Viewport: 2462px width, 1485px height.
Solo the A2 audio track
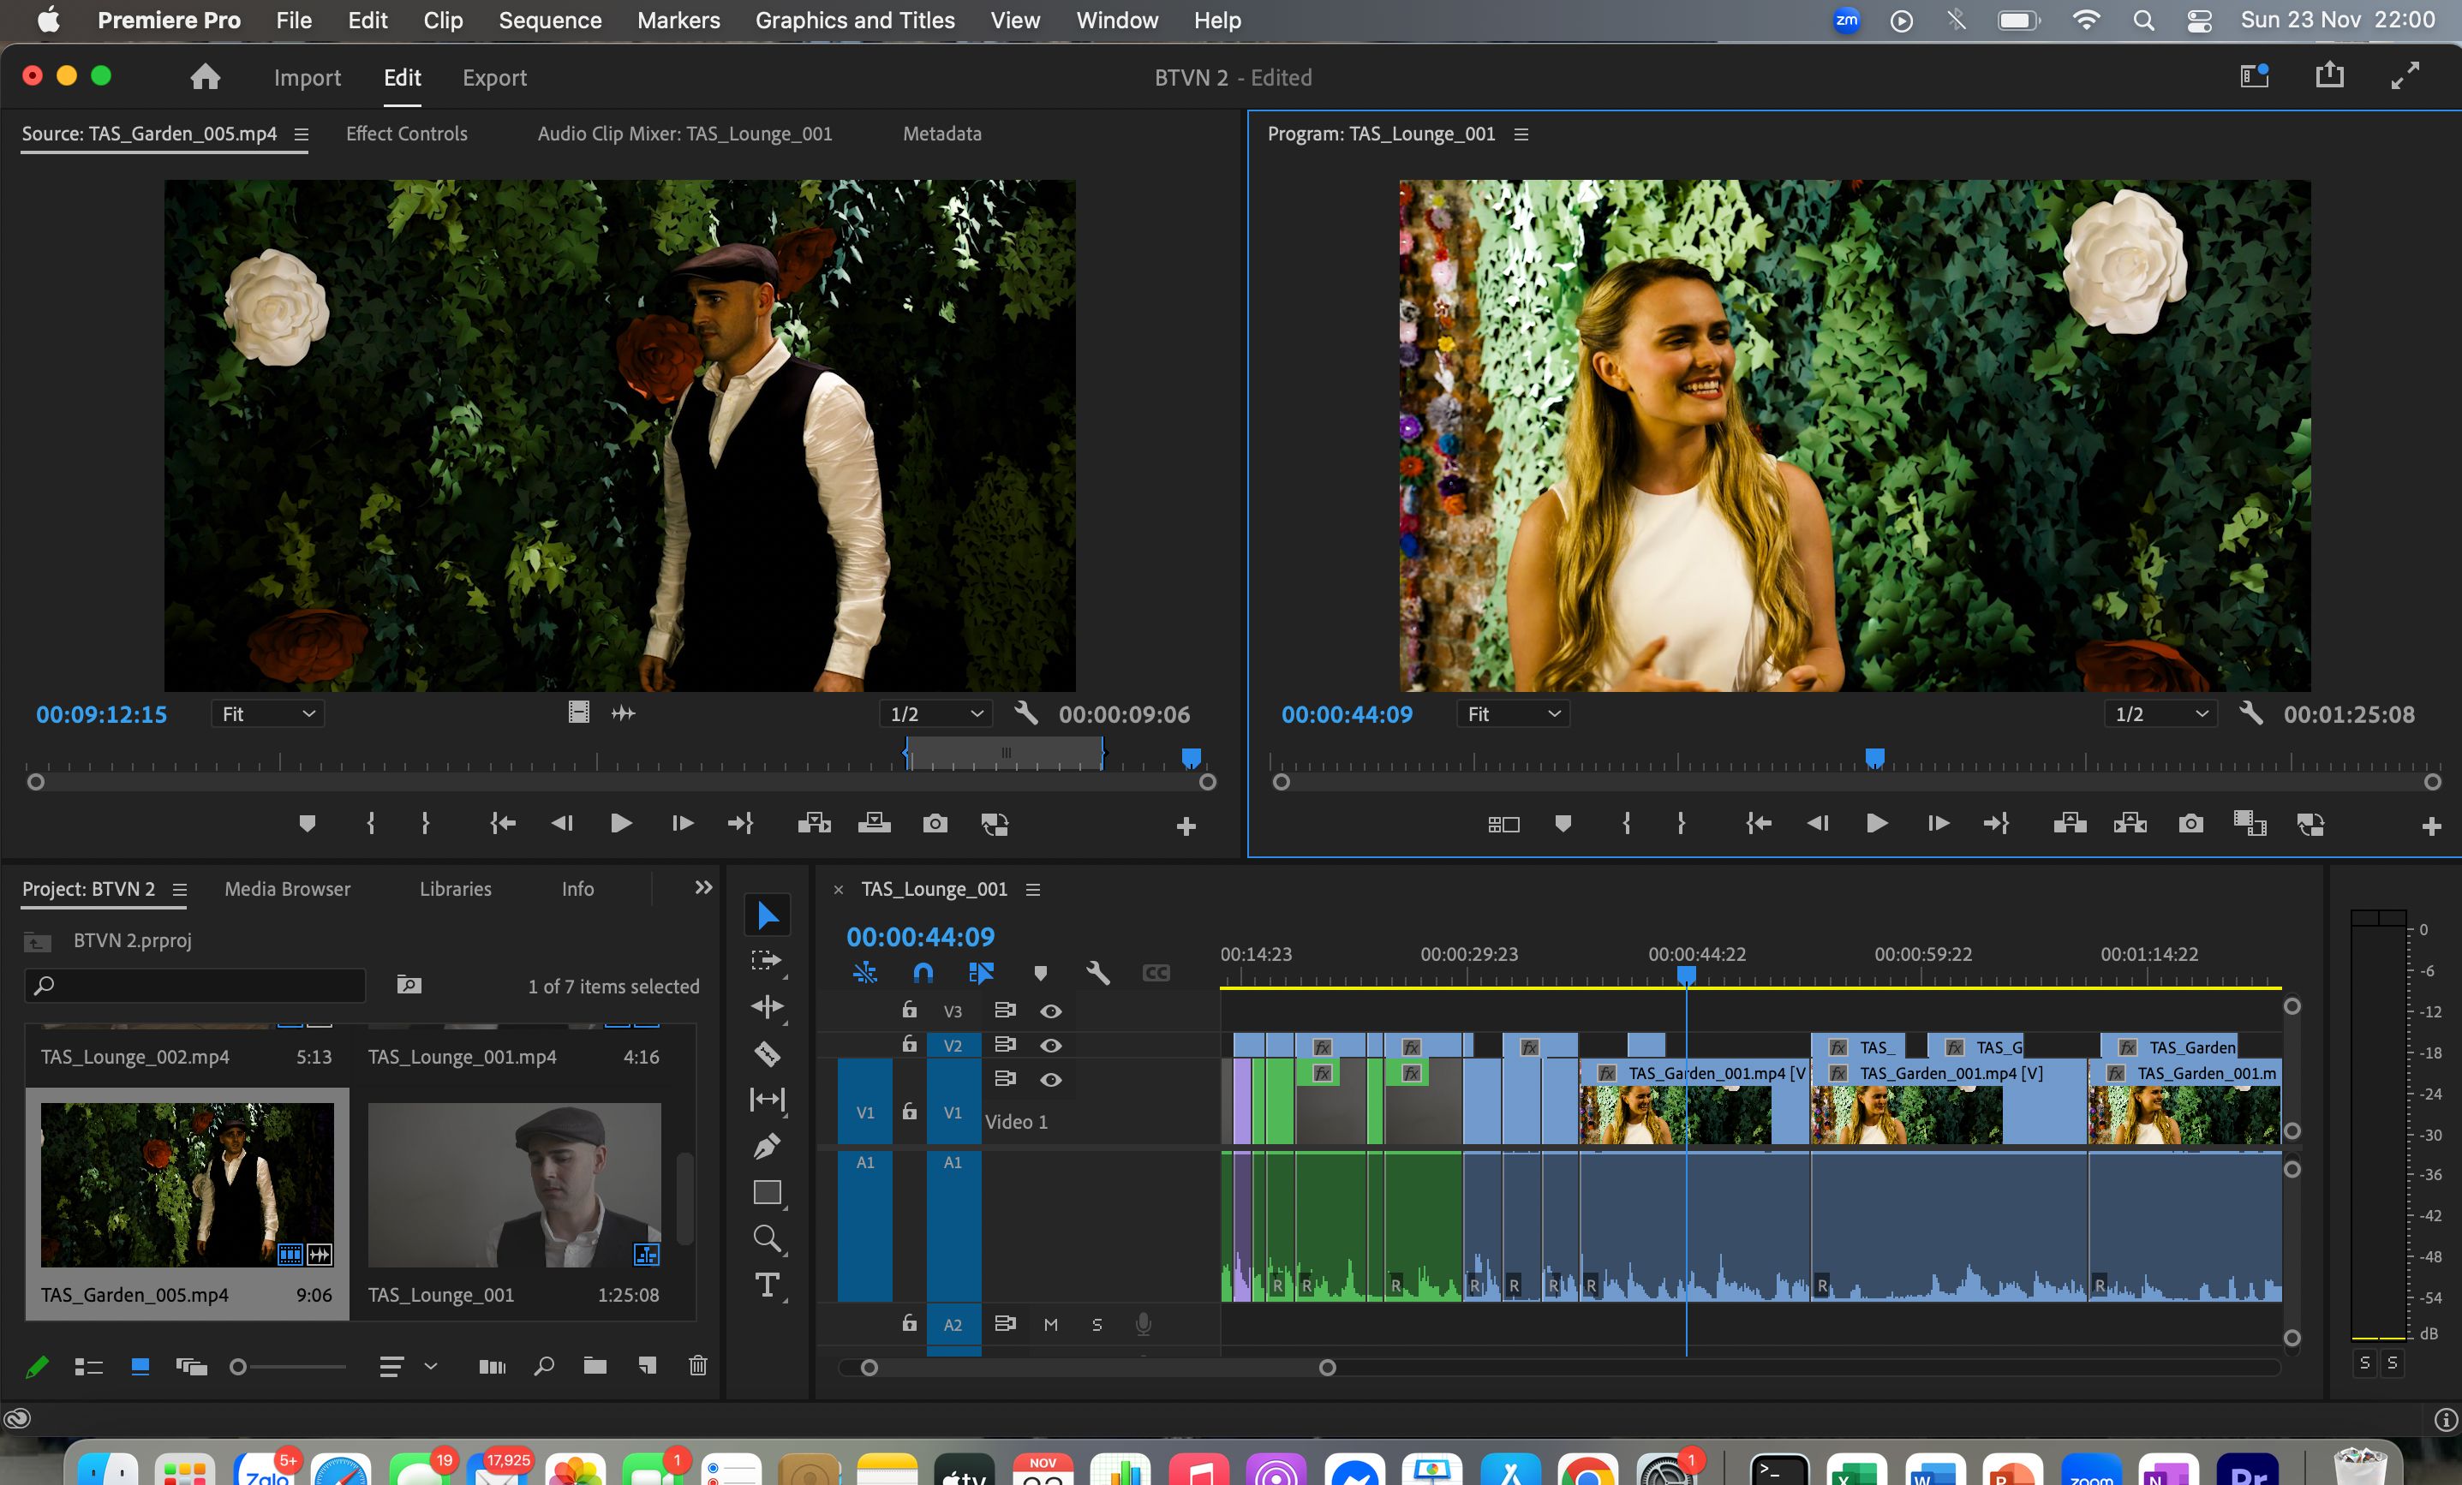click(x=1097, y=1324)
